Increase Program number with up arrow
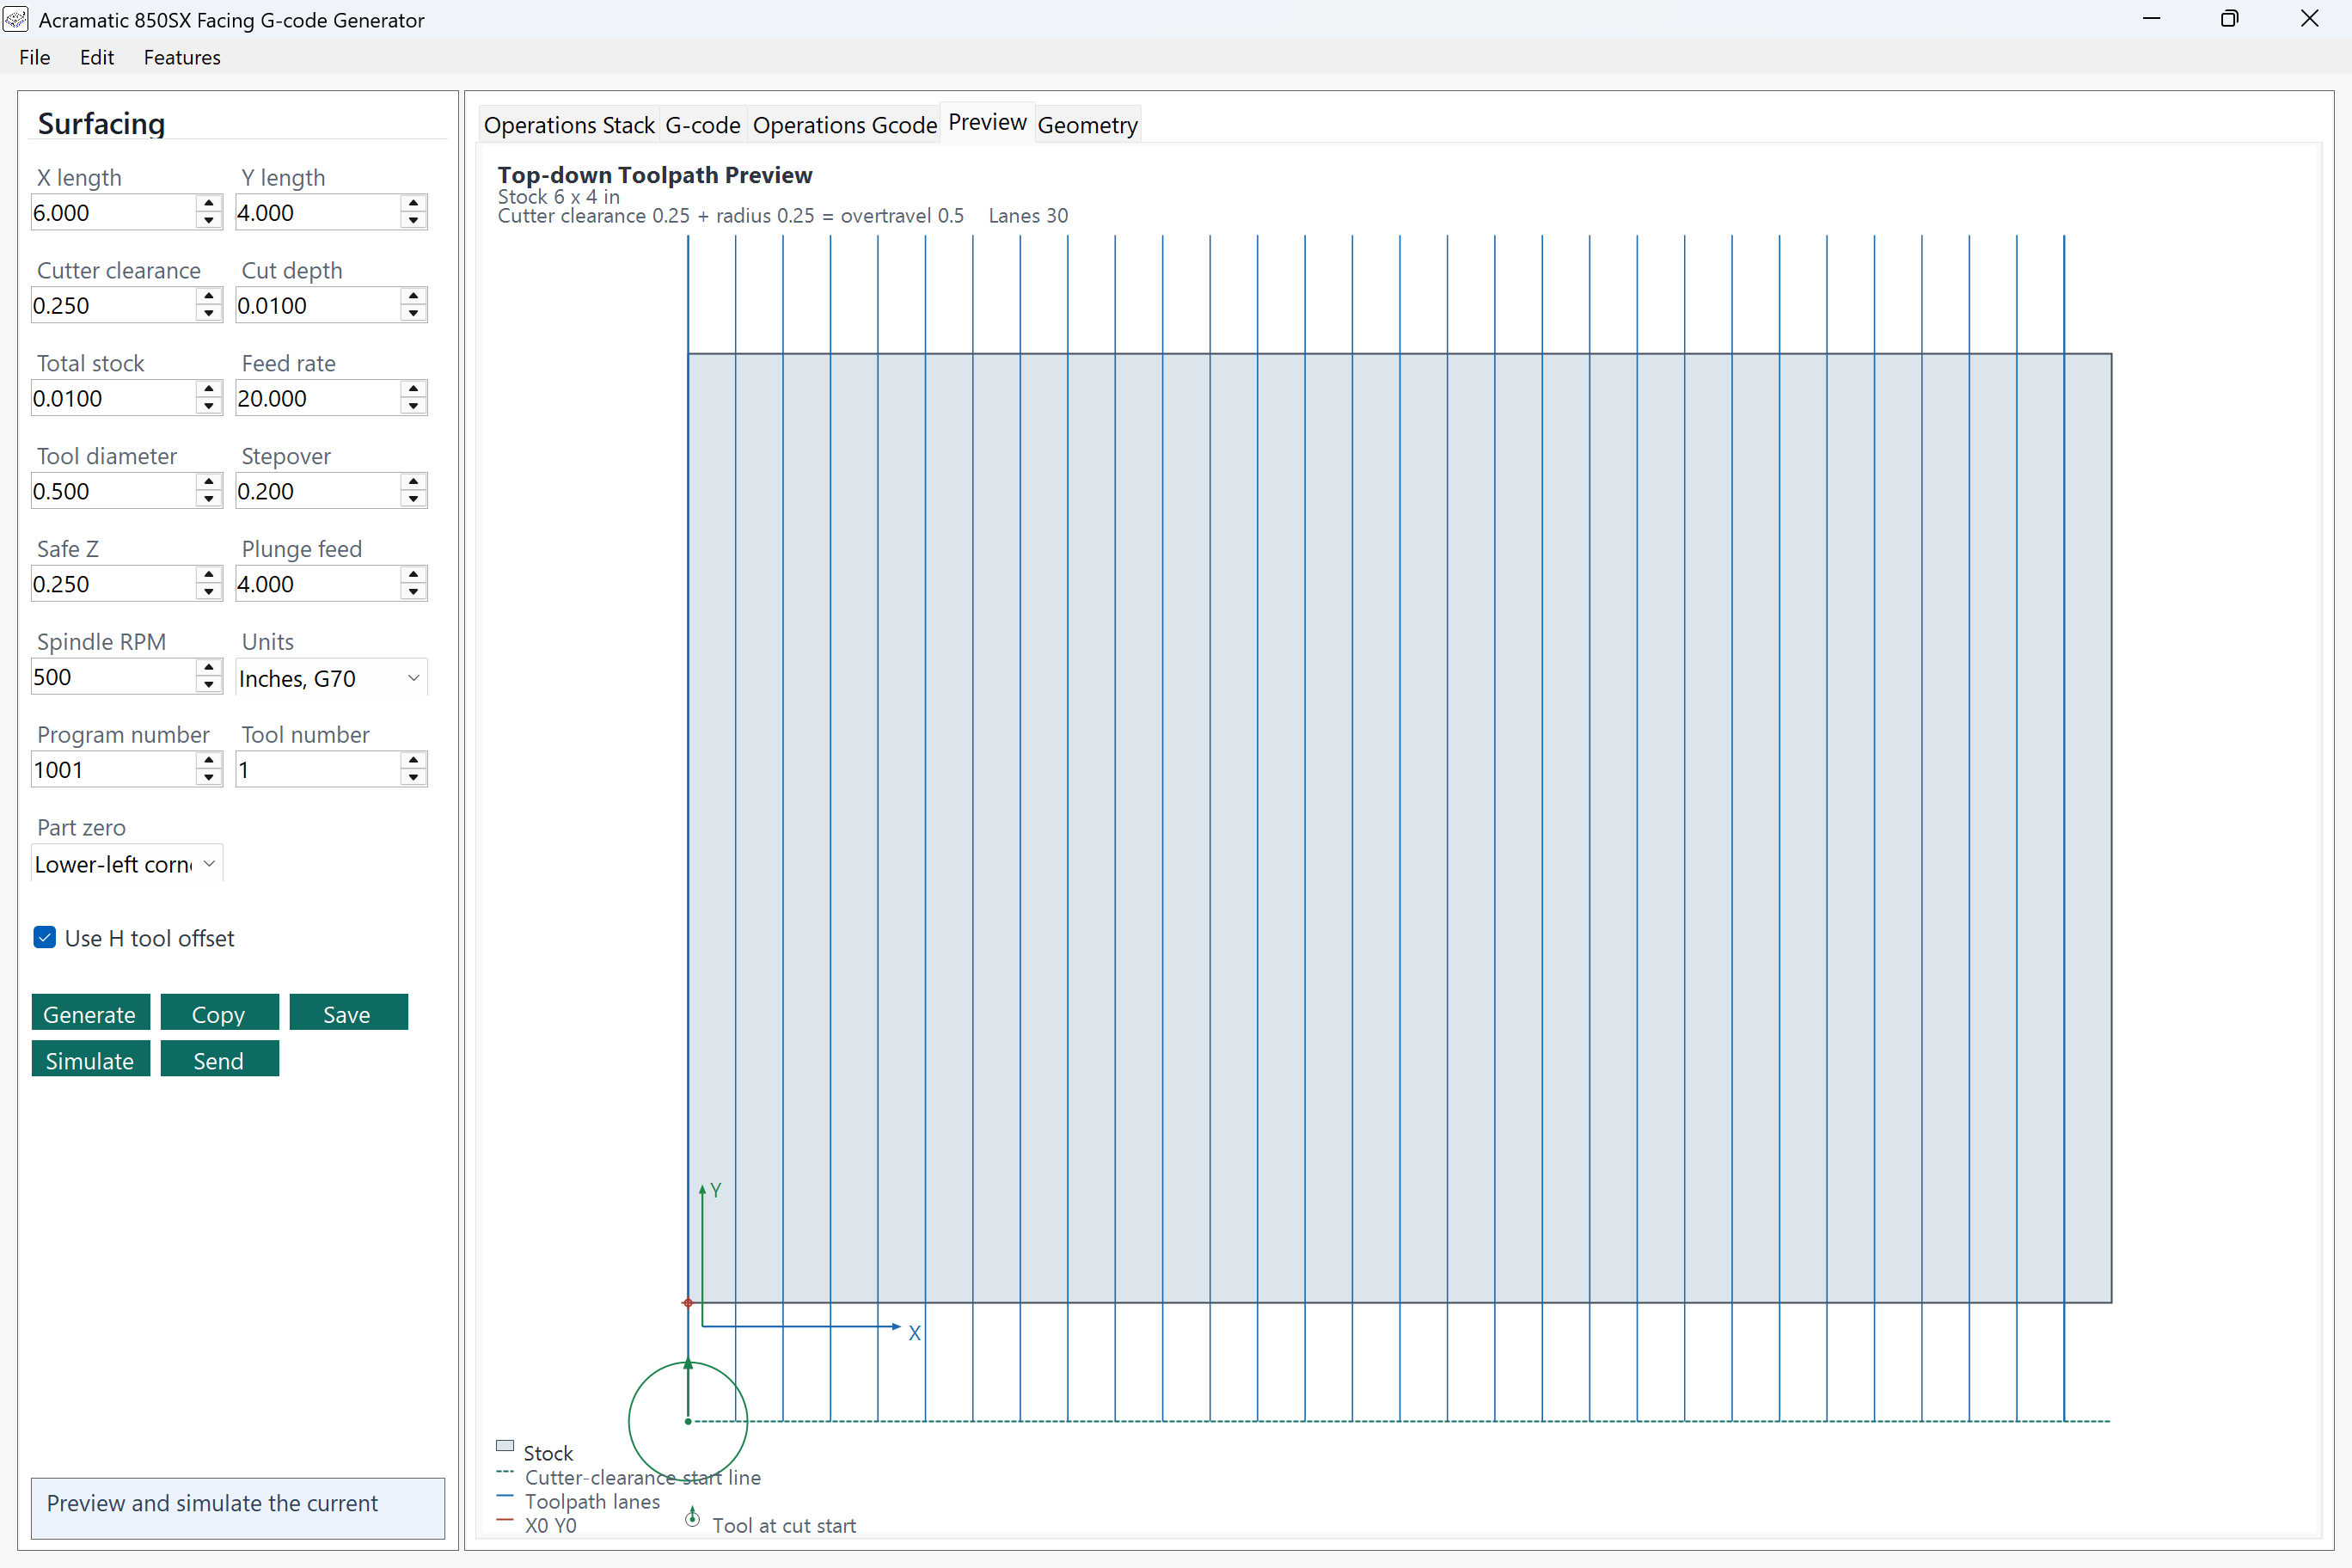The image size is (2352, 1568). tap(208, 761)
